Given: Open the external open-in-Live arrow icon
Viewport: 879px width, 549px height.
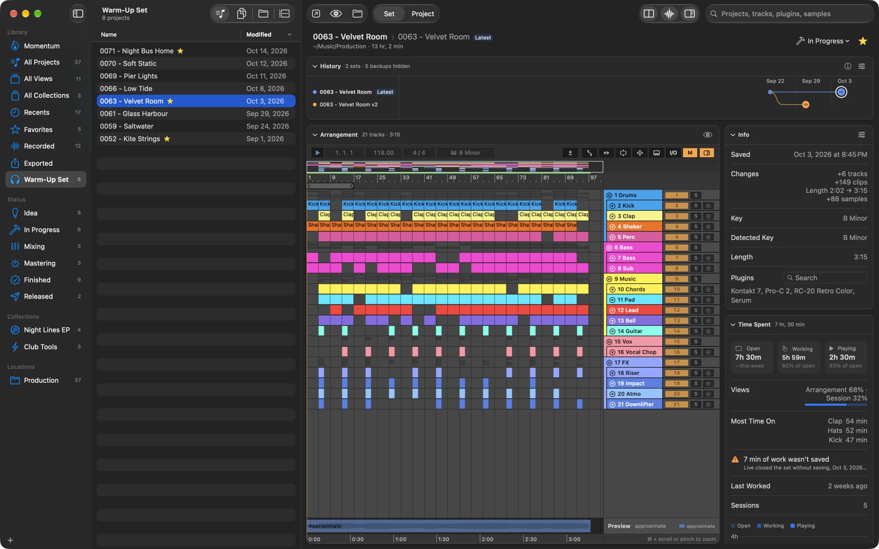Looking at the screenshot, I should pyautogui.click(x=316, y=14).
